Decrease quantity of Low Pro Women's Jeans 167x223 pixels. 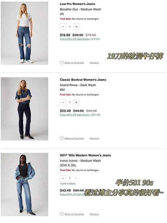tap(63, 26)
